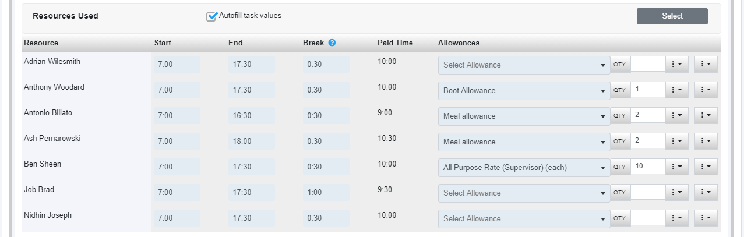This screenshot has height=237, width=744.
Task: Click the Break help question mark icon
Action: pos(332,43)
